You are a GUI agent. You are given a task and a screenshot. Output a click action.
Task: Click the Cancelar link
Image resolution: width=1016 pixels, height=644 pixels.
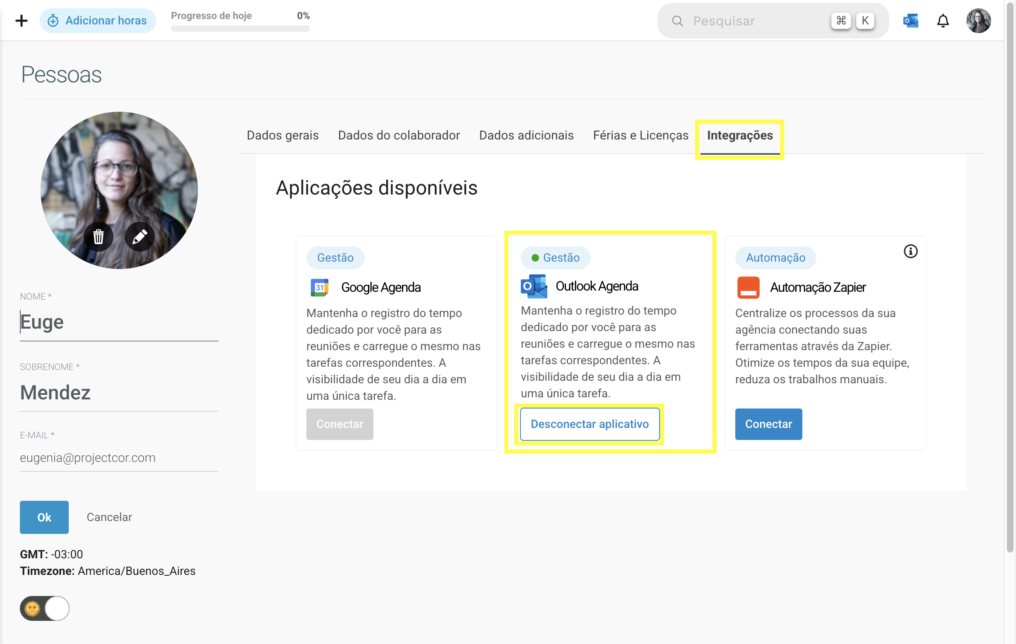coord(109,517)
